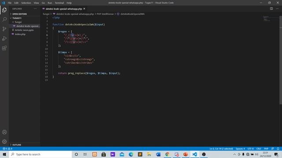This screenshot has height=158, width=282.
Task: Open the Action Center notifications icon
Action: (276, 154)
